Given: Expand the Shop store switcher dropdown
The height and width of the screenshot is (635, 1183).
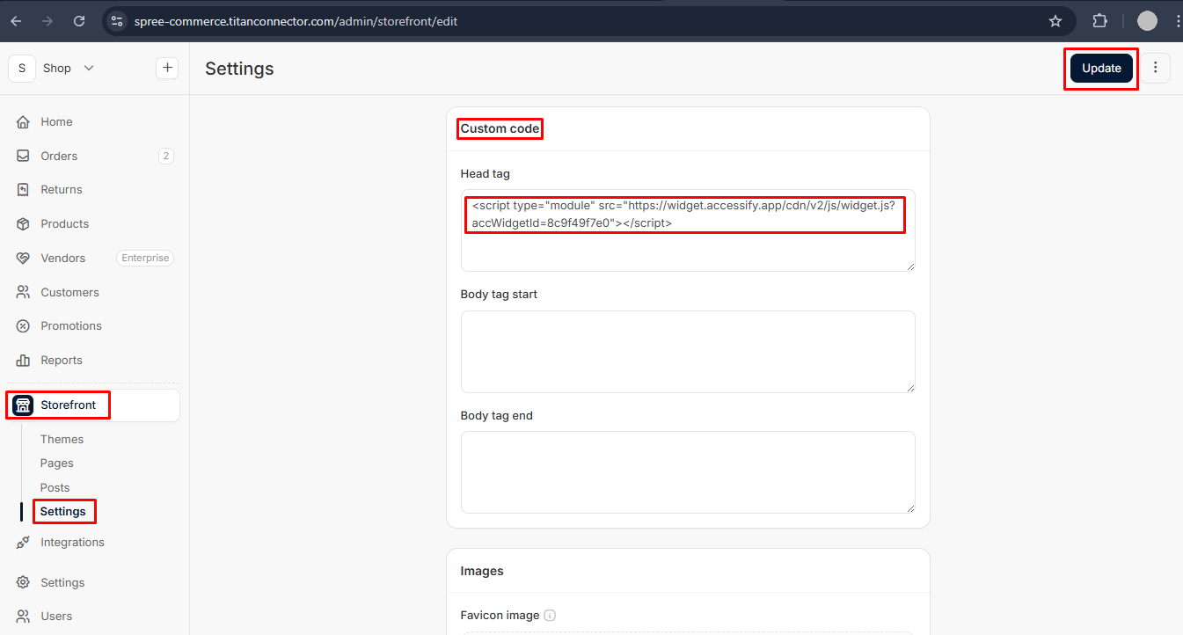Looking at the screenshot, I should (88, 68).
